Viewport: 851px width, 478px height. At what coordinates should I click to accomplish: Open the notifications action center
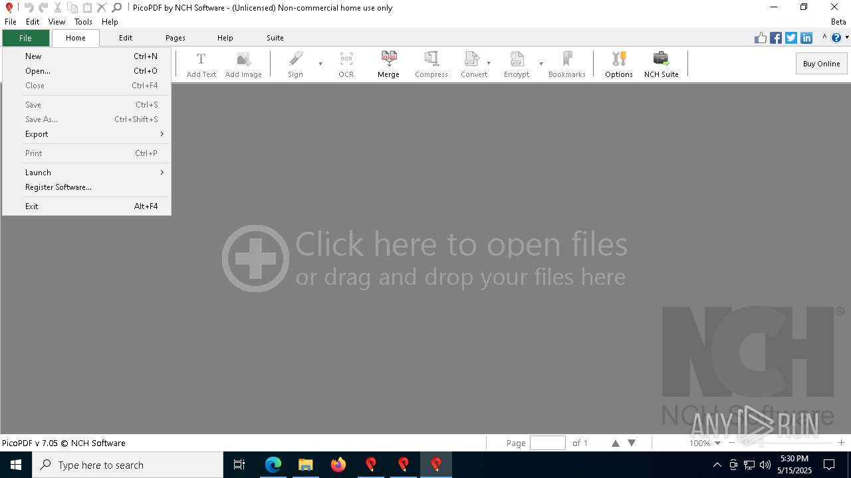coord(829,465)
